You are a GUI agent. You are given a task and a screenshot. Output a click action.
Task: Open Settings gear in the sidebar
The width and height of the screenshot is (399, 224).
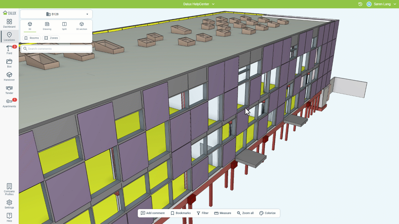(9, 204)
